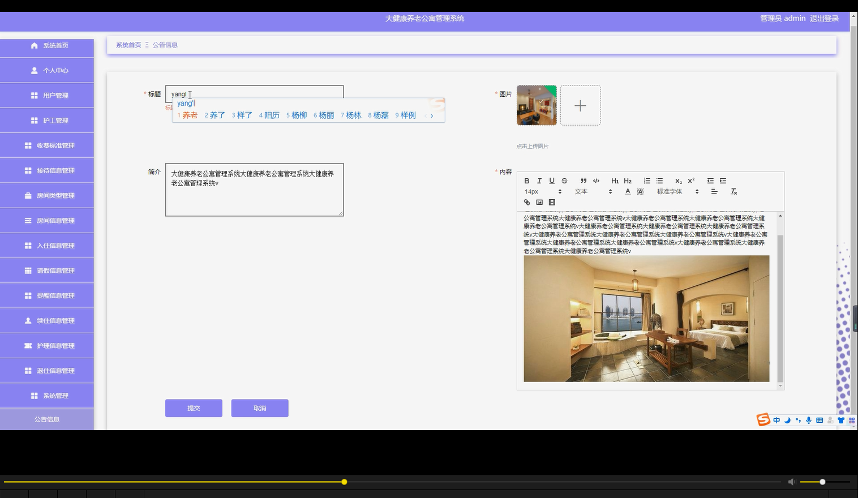
Task: Open 请假信息管理 in the sidebar
Action: tap(47, 271)
